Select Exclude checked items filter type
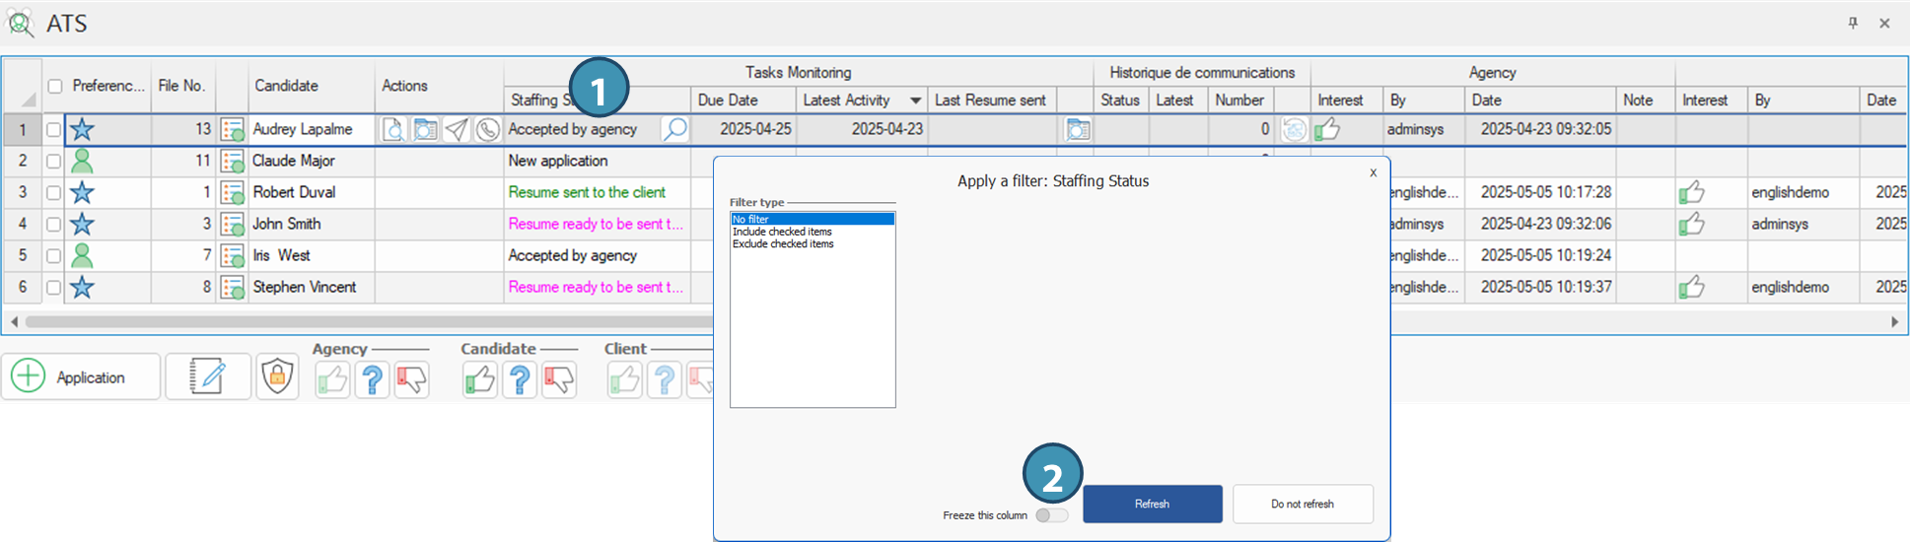The height and width of the screenshot is (542, 1910). pyautogui.click(x=783, y=244)
